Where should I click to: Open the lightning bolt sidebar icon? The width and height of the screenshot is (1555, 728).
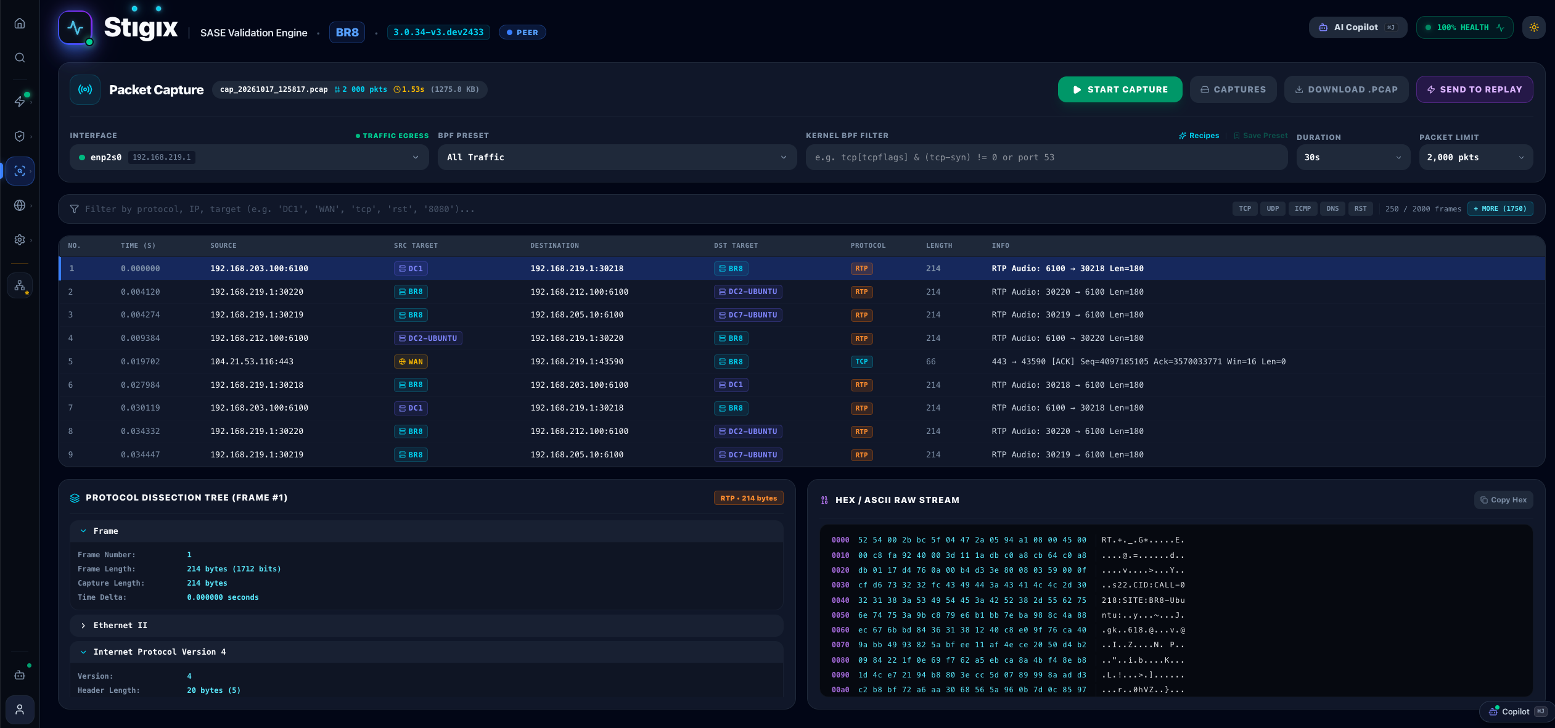pyautogui.click(x=20, y=102)
